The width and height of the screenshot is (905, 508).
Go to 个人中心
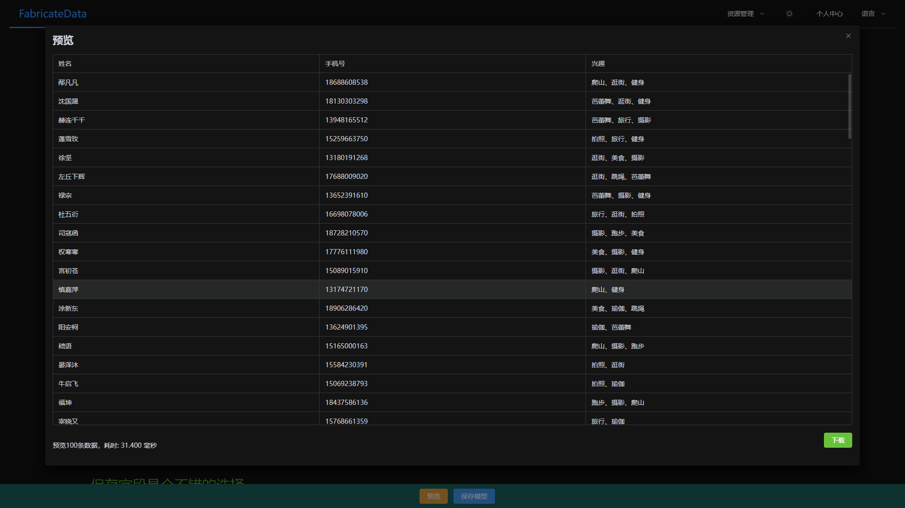[x=830, y=14]
